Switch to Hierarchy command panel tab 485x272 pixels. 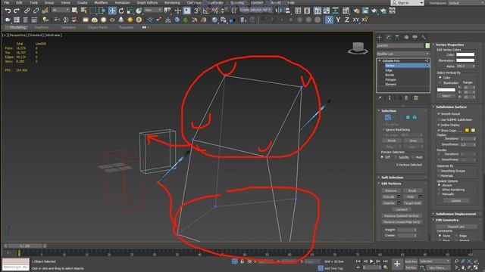397,37
